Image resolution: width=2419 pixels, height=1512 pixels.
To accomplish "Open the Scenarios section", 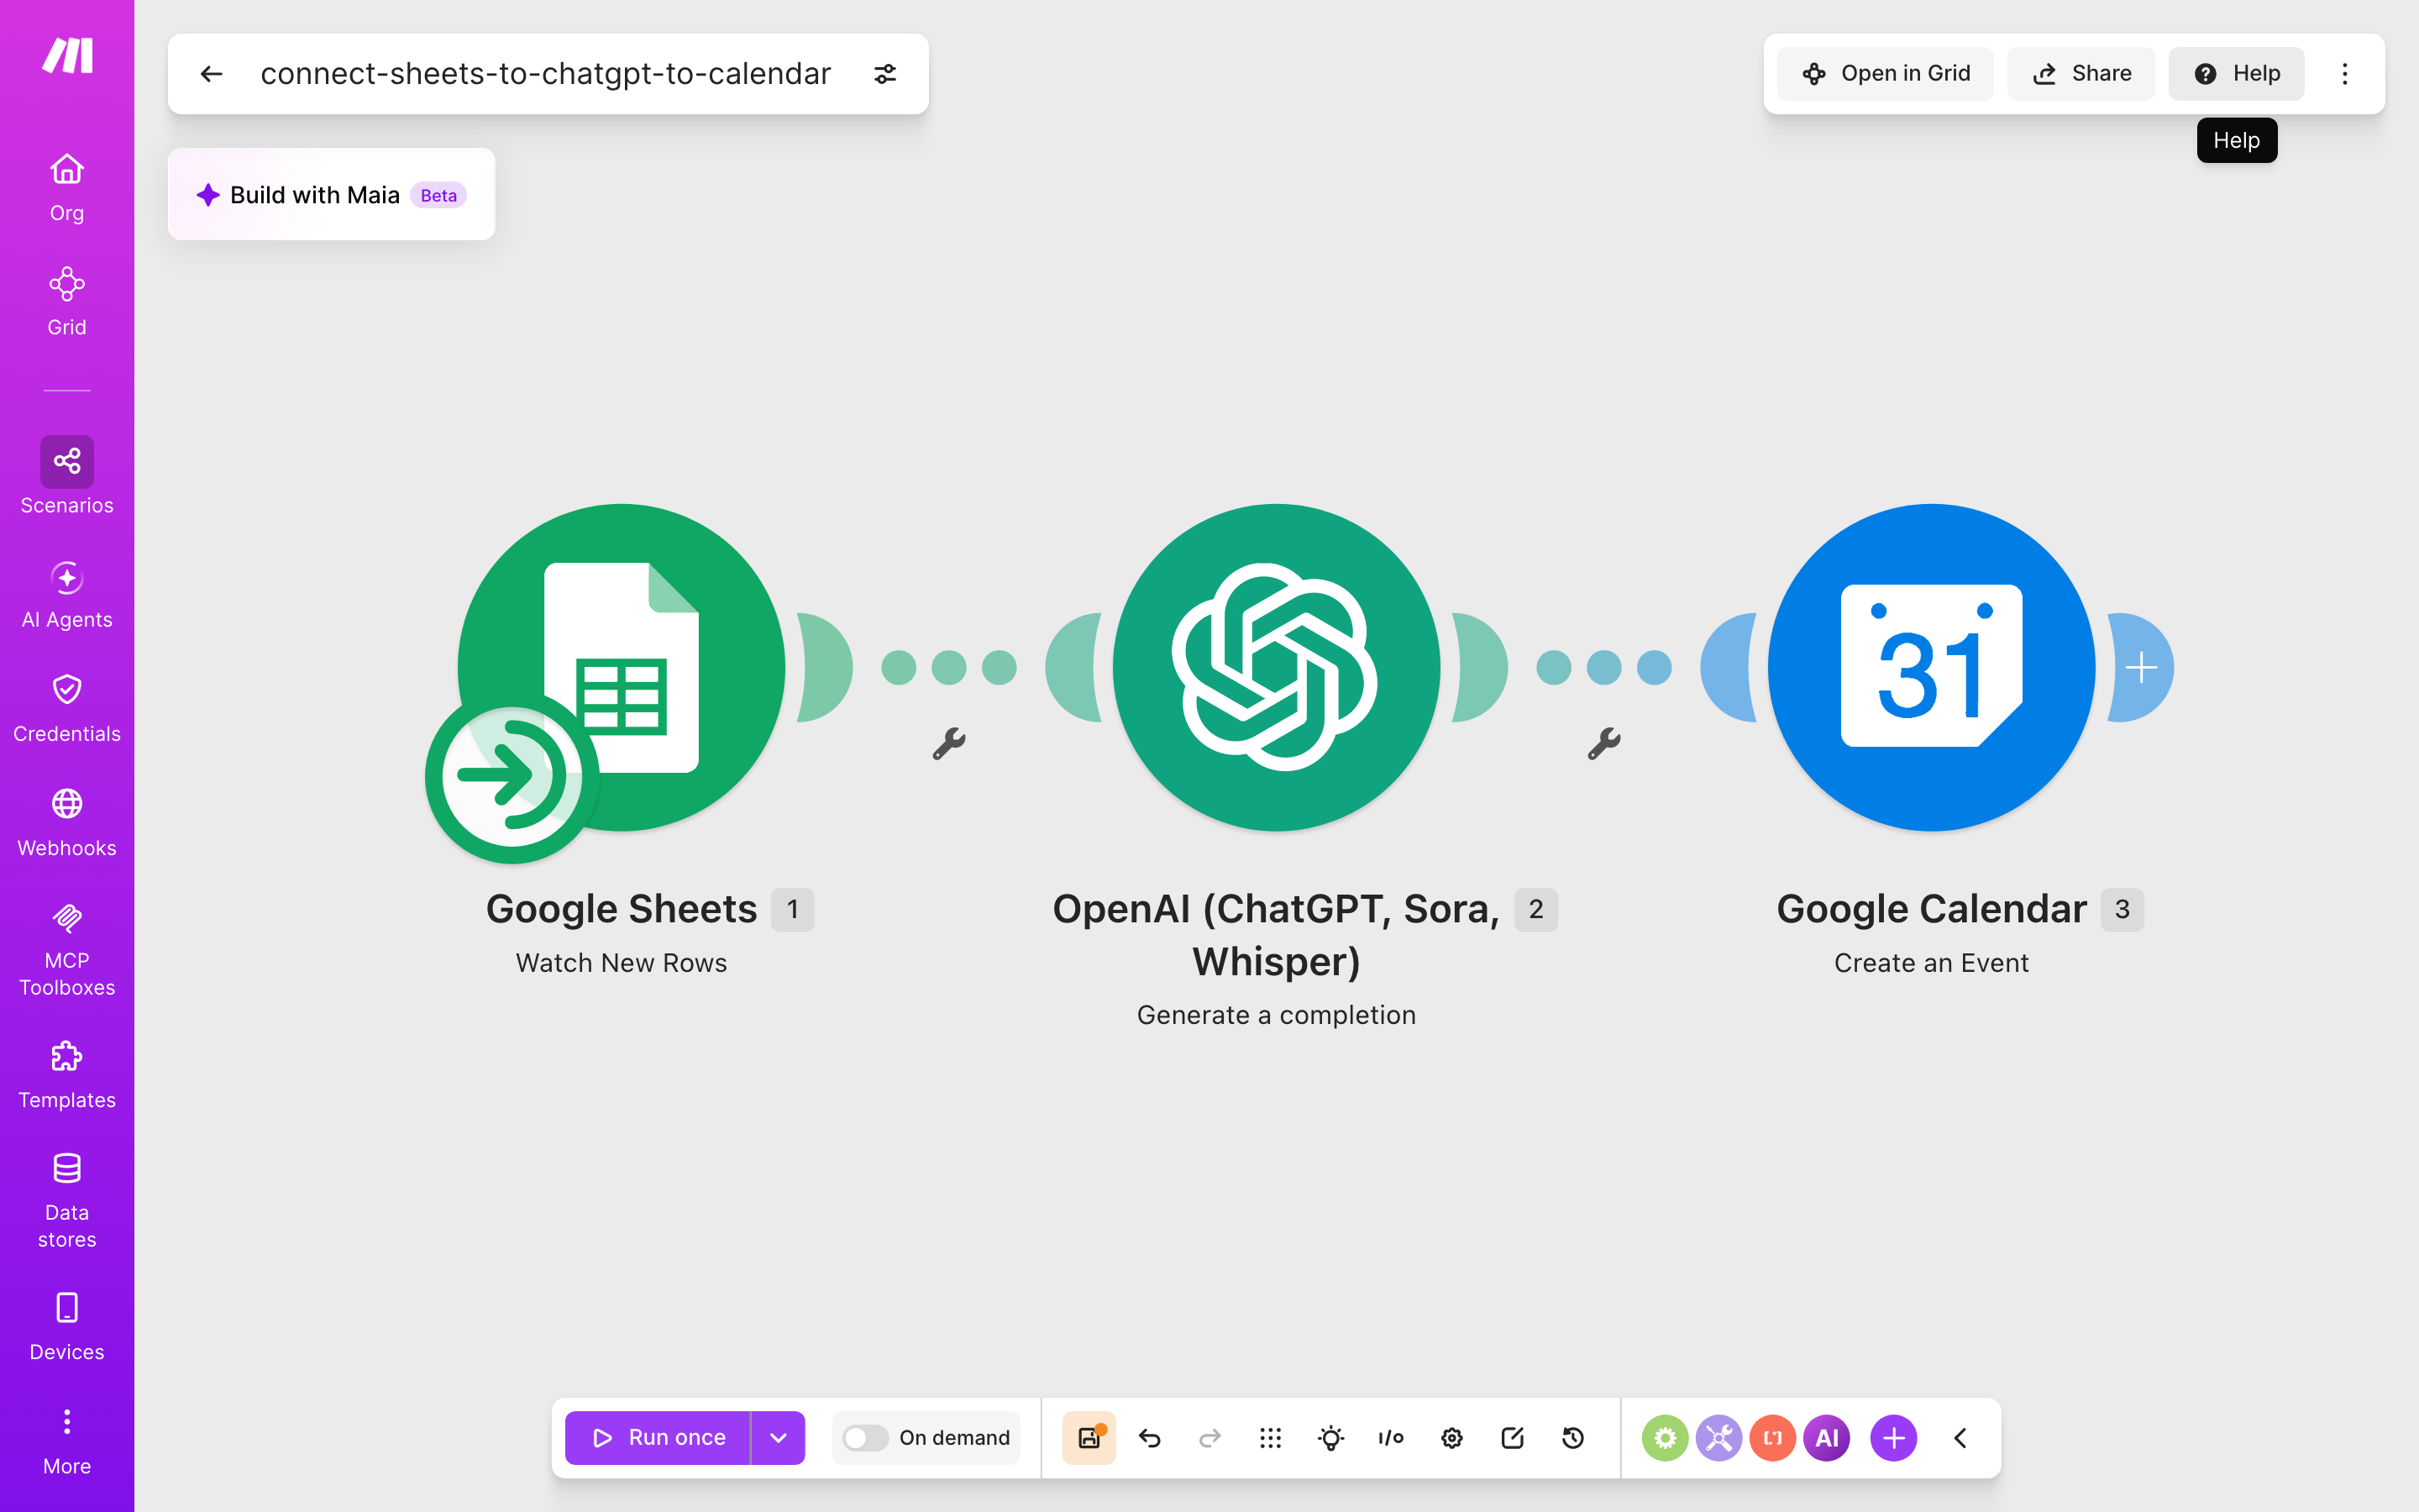I will [67, 476].
